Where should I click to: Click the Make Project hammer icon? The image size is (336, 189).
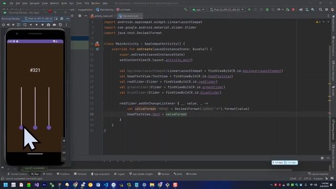pyautogui.click(x=185, y=9)
